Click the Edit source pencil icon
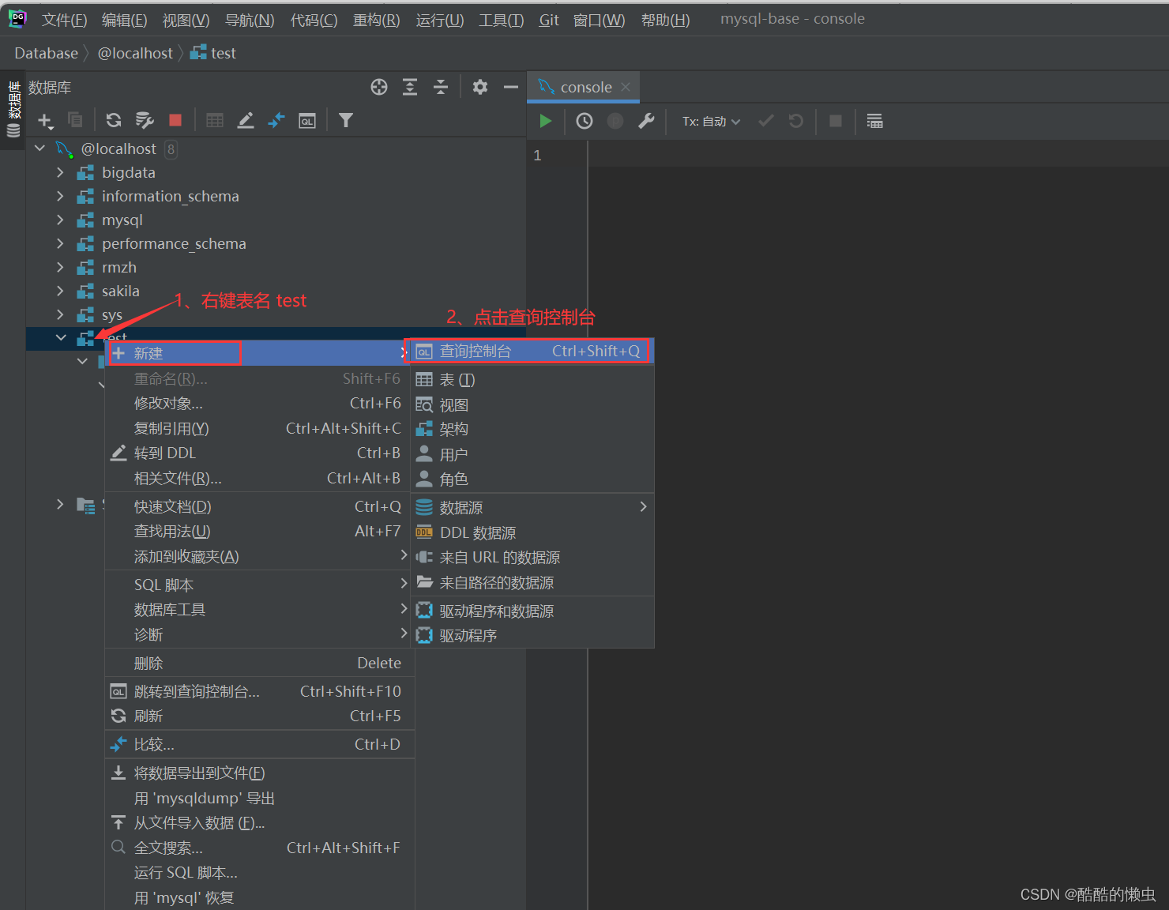 point(246,120)
